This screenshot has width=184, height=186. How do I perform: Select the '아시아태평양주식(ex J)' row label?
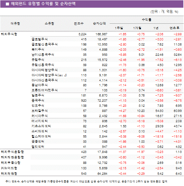(49, 75)
